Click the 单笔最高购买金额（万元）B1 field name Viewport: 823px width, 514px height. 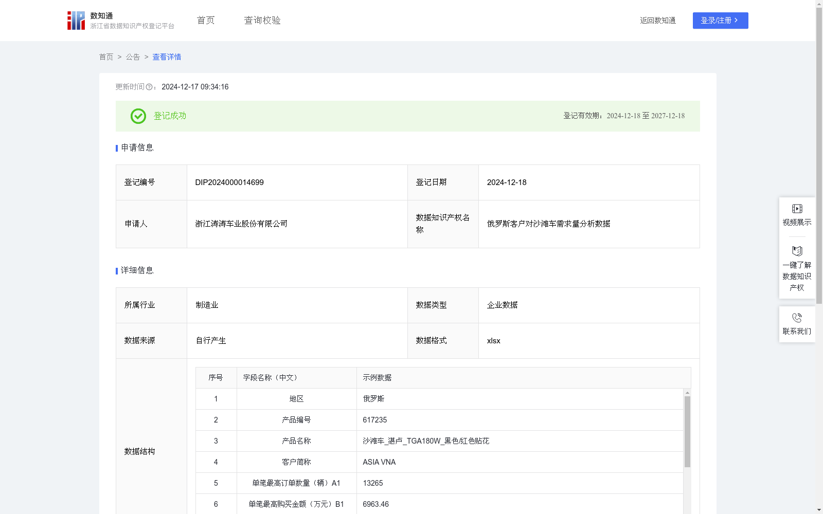click(x=296, y=504)
